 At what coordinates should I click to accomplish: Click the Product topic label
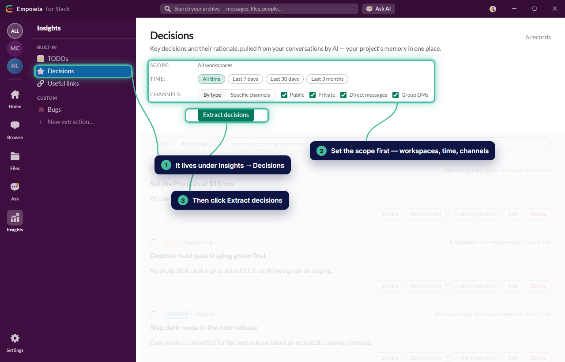click(x=205, y=314)
